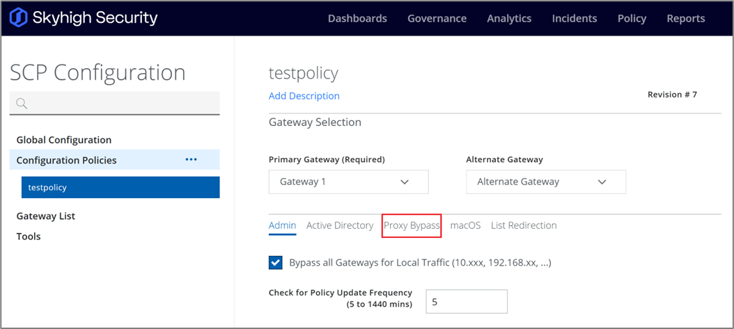
Task: Click the Skyhigh Security logo icon
Action: 19,18
